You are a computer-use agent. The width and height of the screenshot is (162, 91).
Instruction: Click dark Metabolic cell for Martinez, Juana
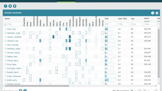coord(70,49)
